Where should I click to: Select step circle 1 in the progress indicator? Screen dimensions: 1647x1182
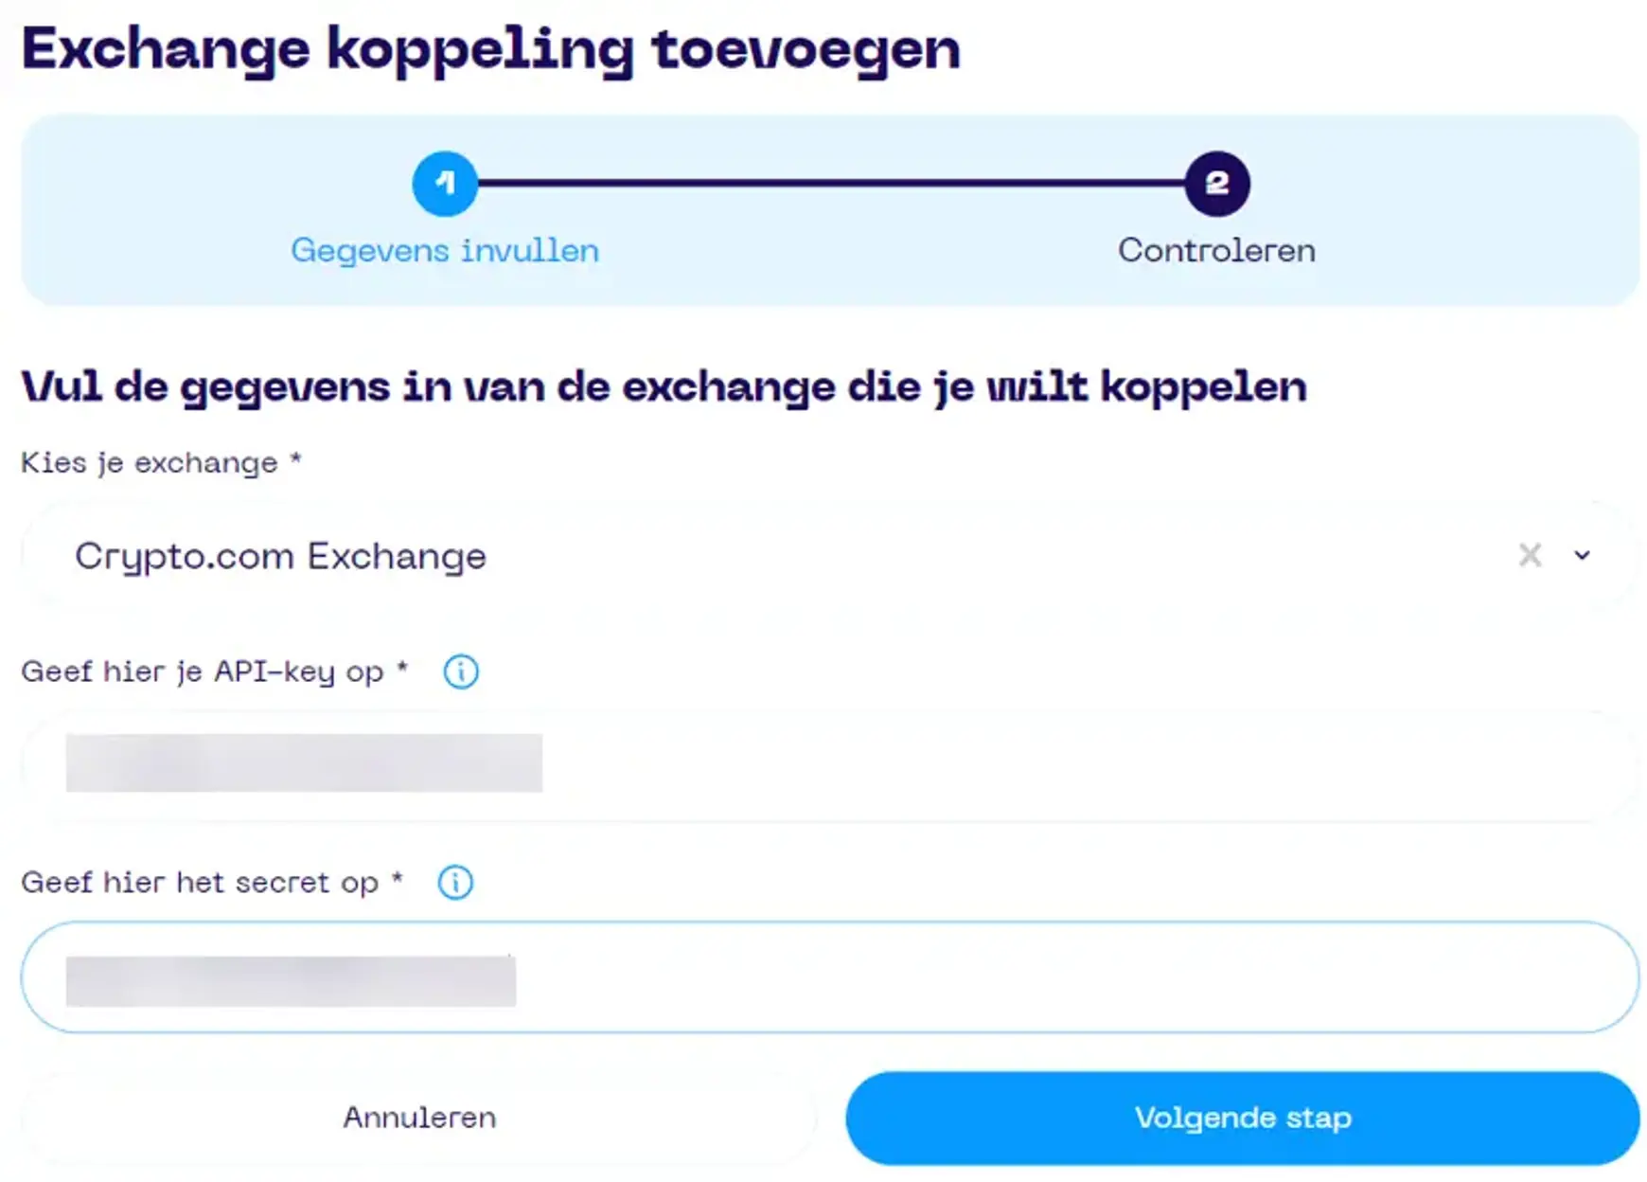[x=443, y=183]
